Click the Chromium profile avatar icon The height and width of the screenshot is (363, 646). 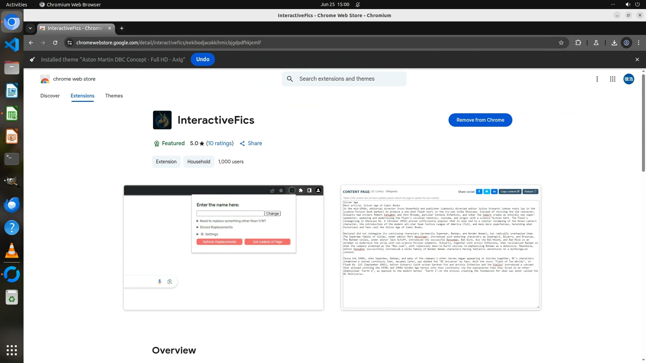[626, 43]
